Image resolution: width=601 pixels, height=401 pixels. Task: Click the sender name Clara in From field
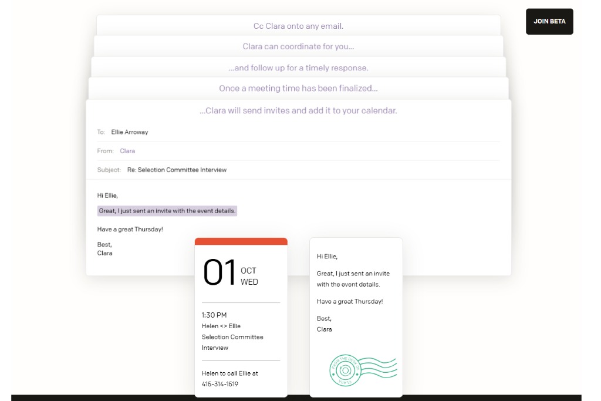pyautogui.click(x=127, y=151)
